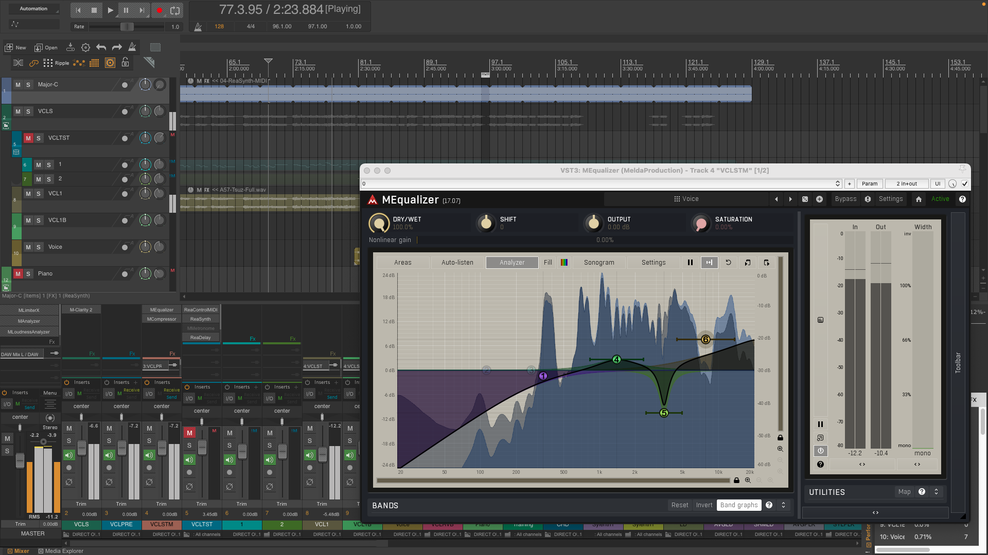Click the record button in transport
Screen dimensions: 988x555
[160, 10]
